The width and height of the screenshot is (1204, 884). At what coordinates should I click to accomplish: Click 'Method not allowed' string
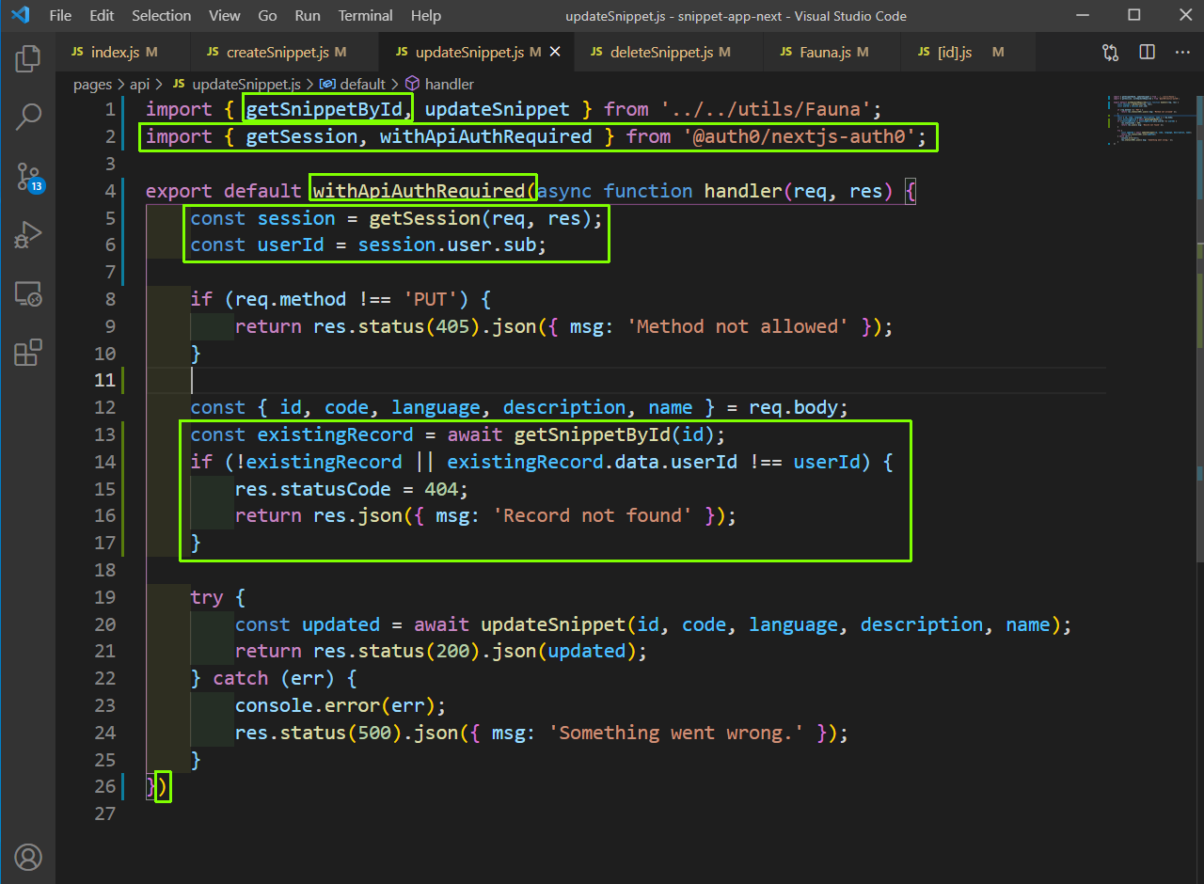point(737,326)
